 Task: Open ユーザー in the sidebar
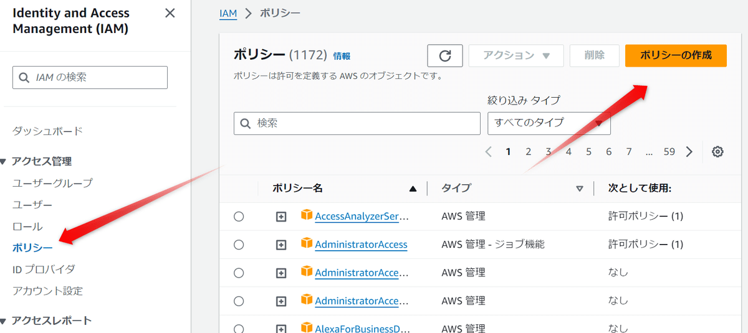tap(32, 205)
